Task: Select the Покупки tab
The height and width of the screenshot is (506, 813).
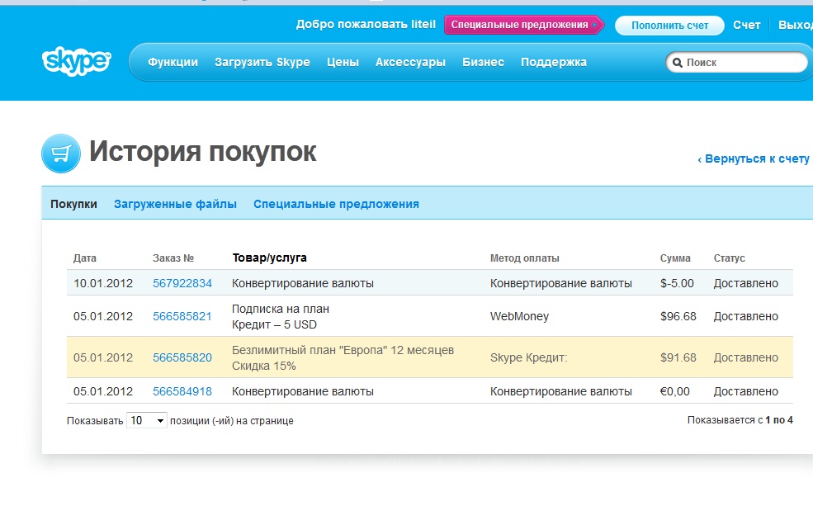Action: pos(73,204)
